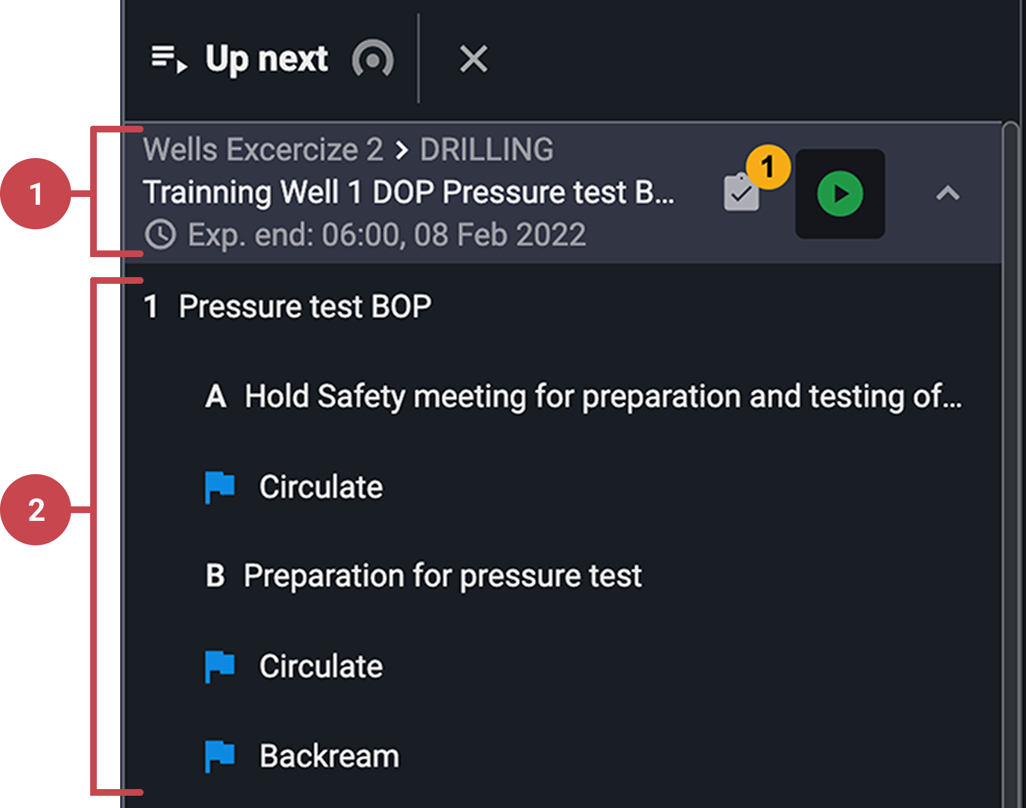This screenshot has width=1026, height=808.
Task: Select the flag icon beside Backream
Action: coord(219,755)
